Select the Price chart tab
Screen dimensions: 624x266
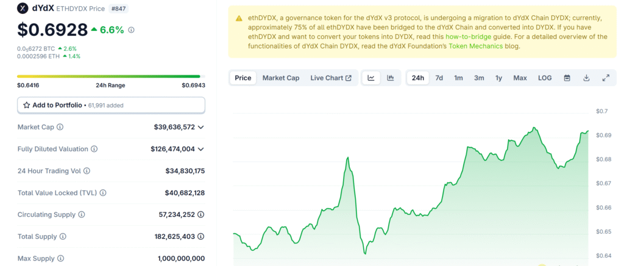(243, 78)
